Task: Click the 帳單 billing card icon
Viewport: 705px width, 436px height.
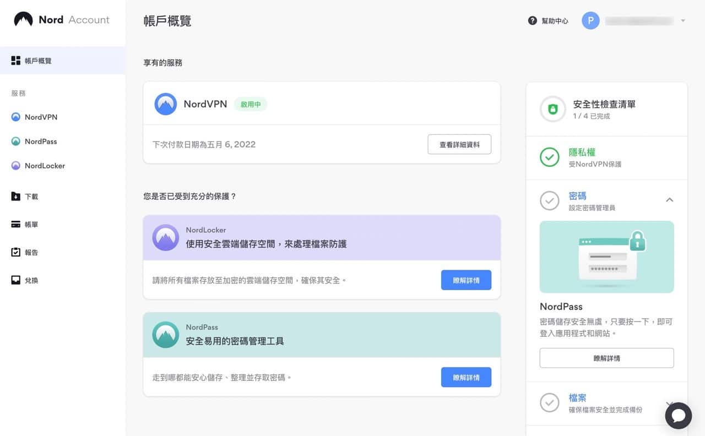Action: click(16, 225)
